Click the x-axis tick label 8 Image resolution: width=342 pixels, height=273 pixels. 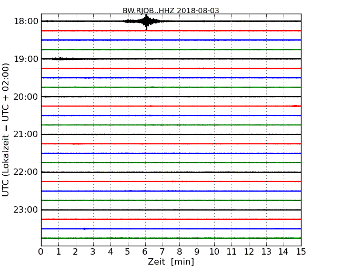(179, 251)
